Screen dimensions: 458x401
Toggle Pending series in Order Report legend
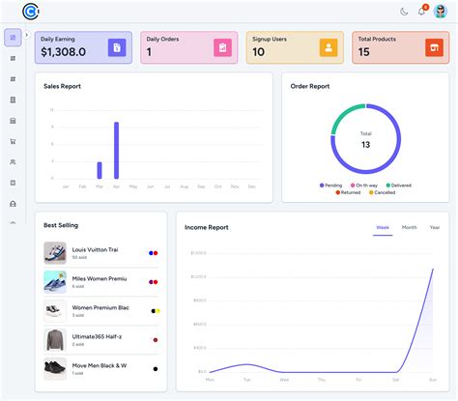[x=330, y=186]
